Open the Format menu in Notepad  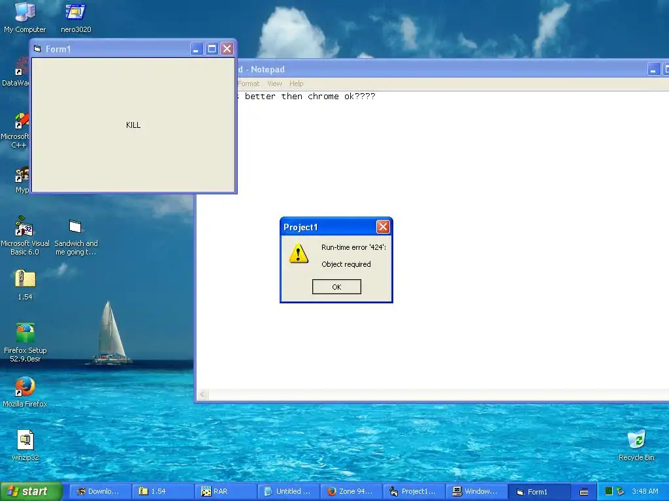[x=248, y=83]
